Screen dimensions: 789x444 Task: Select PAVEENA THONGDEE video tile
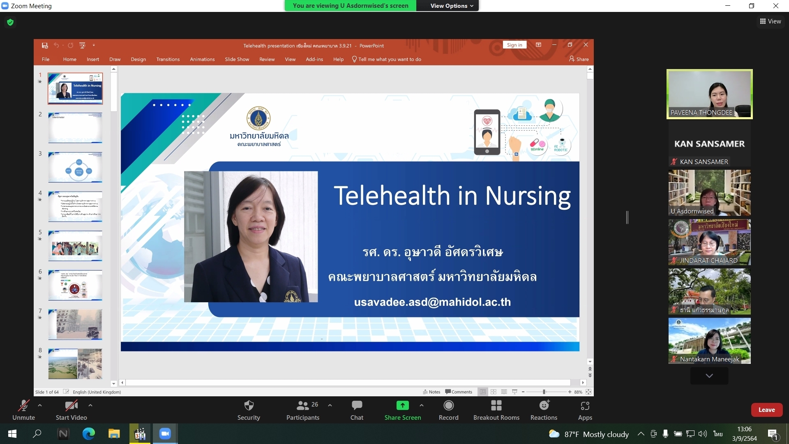coord(709,94)
